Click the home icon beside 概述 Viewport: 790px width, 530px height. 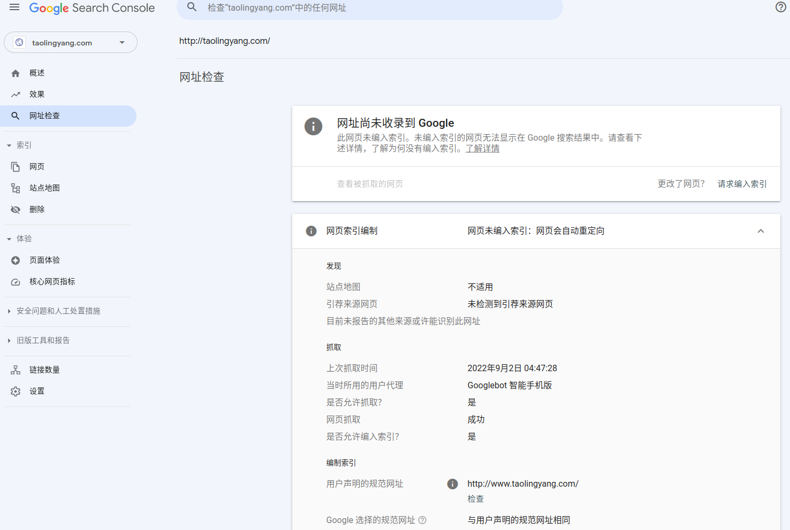pos(16,73)
